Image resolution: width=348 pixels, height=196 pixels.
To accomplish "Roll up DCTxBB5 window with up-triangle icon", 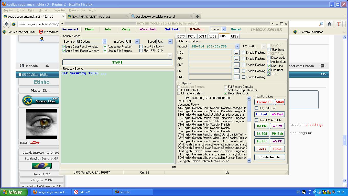I will tap(273, 24).
